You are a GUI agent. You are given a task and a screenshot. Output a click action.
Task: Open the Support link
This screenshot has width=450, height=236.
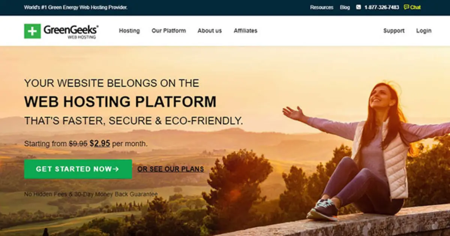click(x=394, y=31)
